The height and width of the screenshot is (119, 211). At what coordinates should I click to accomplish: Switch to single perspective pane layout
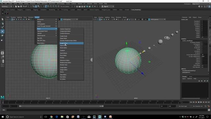[2, 53]
